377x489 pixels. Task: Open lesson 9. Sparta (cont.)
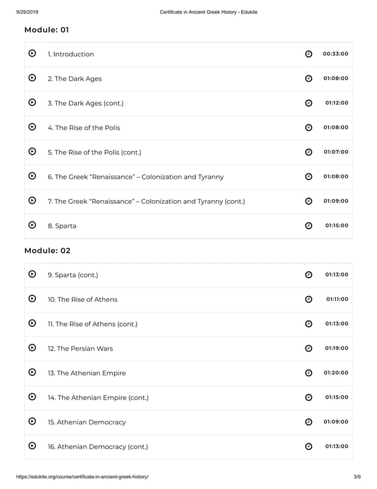click(73, 275)
